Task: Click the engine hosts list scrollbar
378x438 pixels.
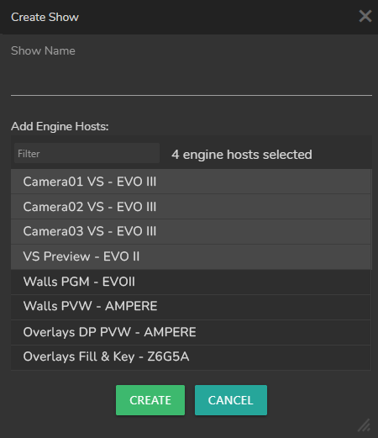Action: [x=371, y=269]
